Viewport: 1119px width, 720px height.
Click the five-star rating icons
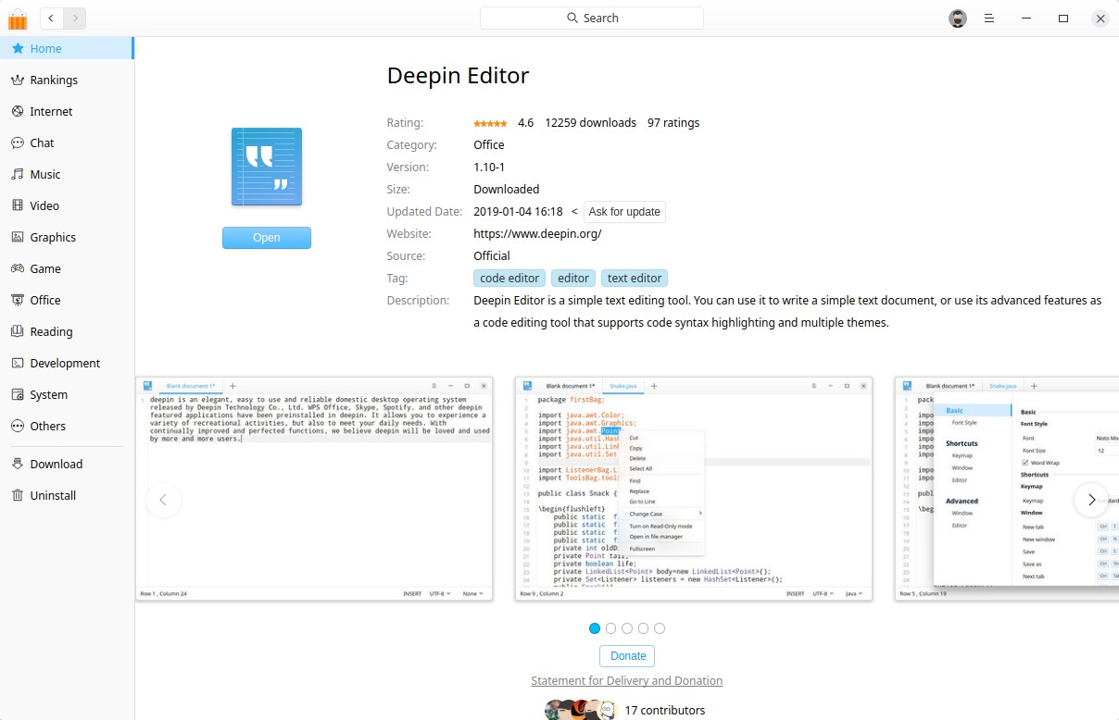pyautogui.click(x=490, y=123)
